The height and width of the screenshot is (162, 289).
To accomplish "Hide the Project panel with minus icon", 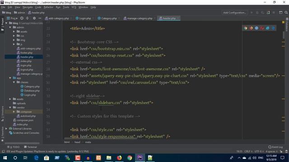I will (x=40, y=18).
